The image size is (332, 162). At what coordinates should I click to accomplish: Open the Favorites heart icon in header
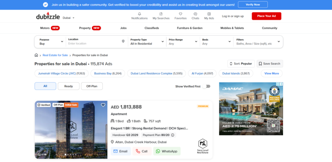[x=180, y=14]
